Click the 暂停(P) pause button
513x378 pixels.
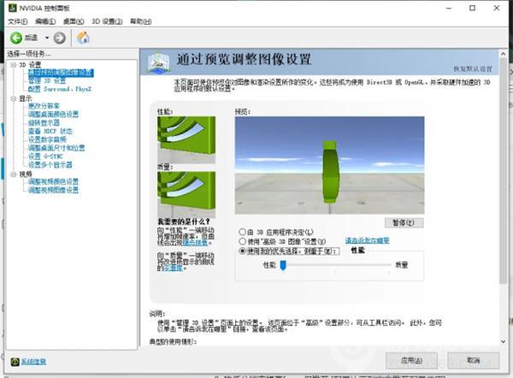(404, 223)
